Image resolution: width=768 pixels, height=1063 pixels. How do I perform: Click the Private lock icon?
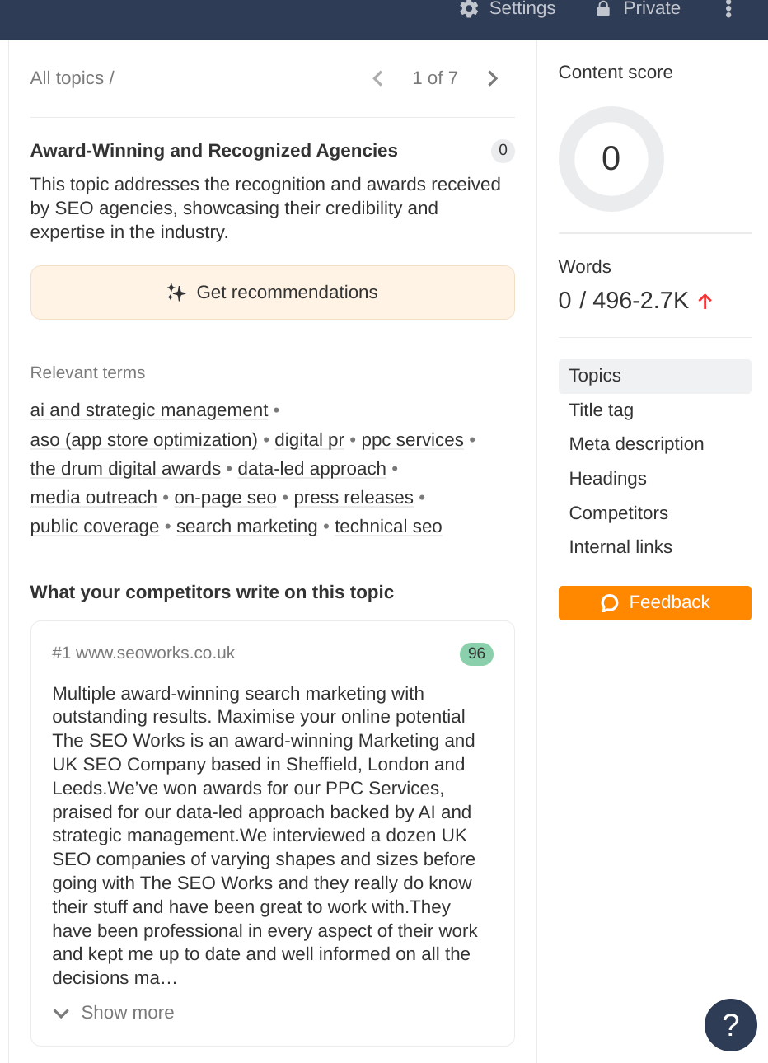click(602, 9)
